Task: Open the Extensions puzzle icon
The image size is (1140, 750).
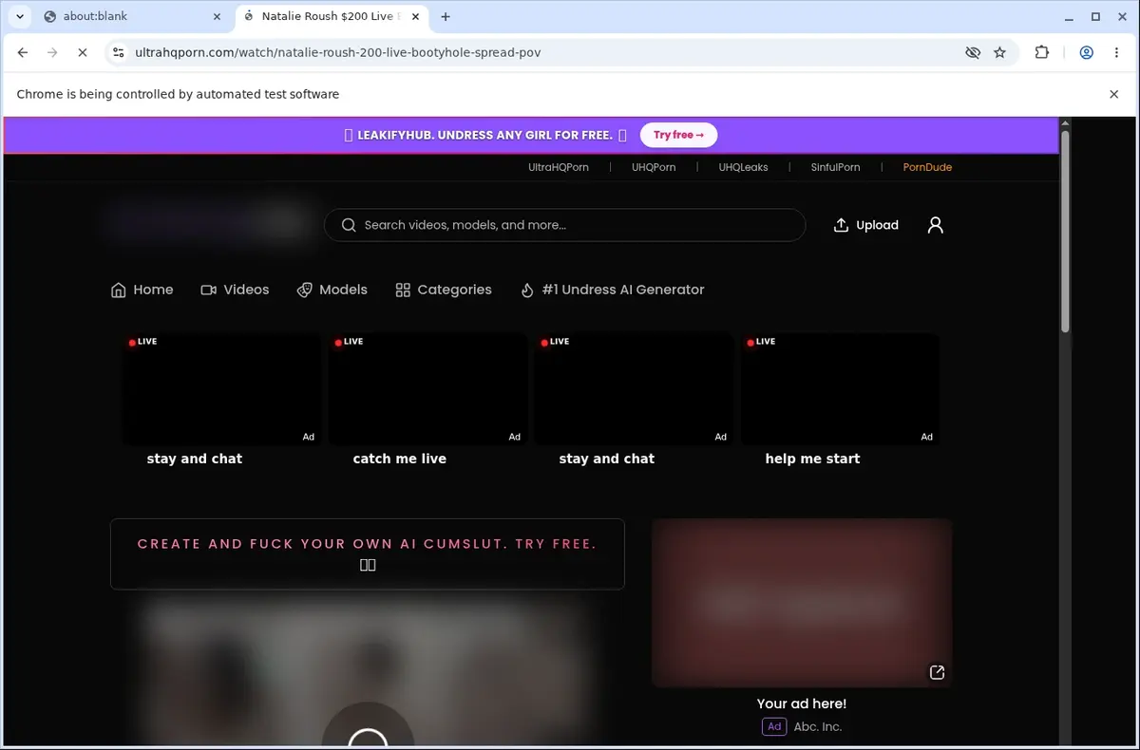Action: tap(1042, 52)
